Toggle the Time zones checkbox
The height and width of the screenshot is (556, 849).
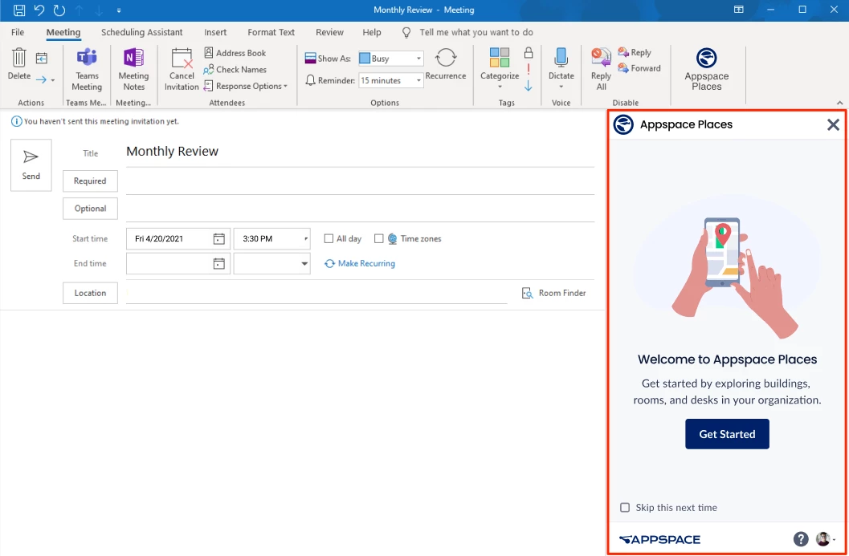pyautogui.click(x=379, y=238)
